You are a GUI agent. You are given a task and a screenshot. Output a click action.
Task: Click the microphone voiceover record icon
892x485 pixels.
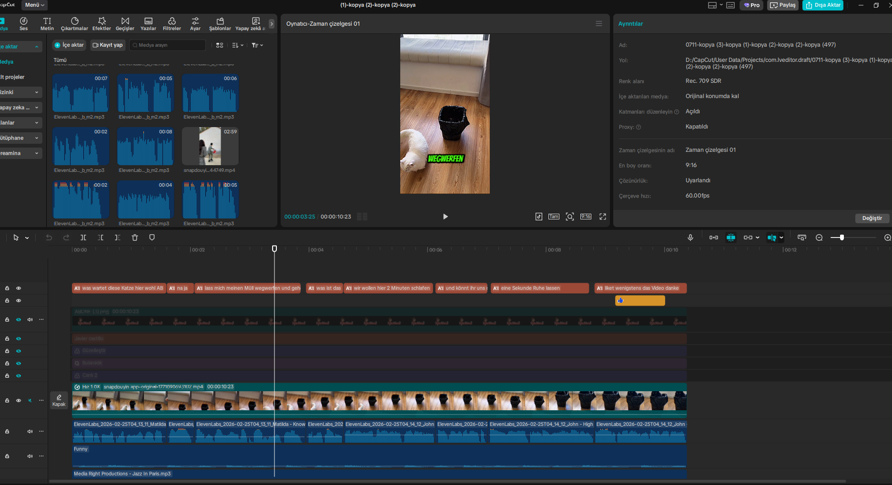coord(690,238)
